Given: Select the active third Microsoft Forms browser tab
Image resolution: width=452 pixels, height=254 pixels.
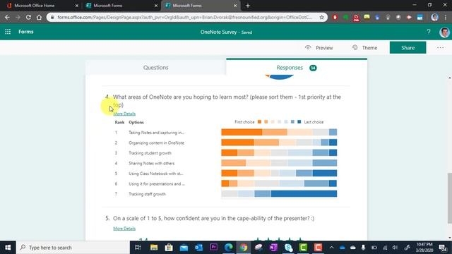Looking at the screenshot, I should [x=201, y=6].
